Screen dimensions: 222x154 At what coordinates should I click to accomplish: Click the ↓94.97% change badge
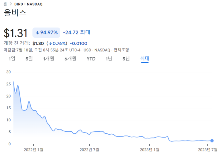click(47, 33)
